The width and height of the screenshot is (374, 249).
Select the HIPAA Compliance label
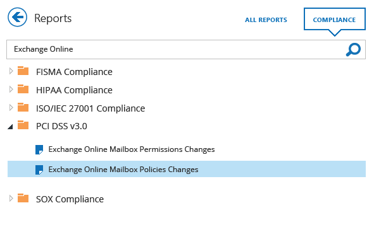click(74, 90)
